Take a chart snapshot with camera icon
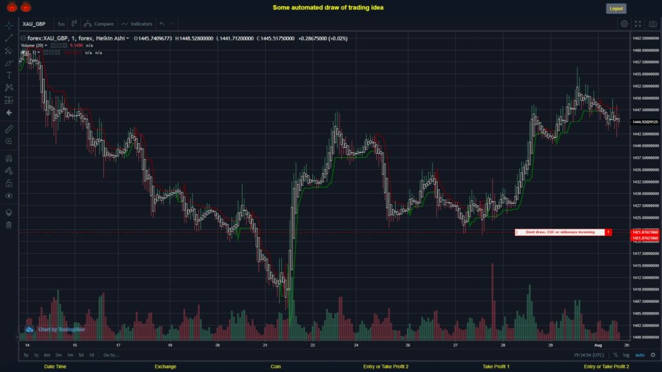The width and height of the screenshot is (662, 372). (653, 24)
